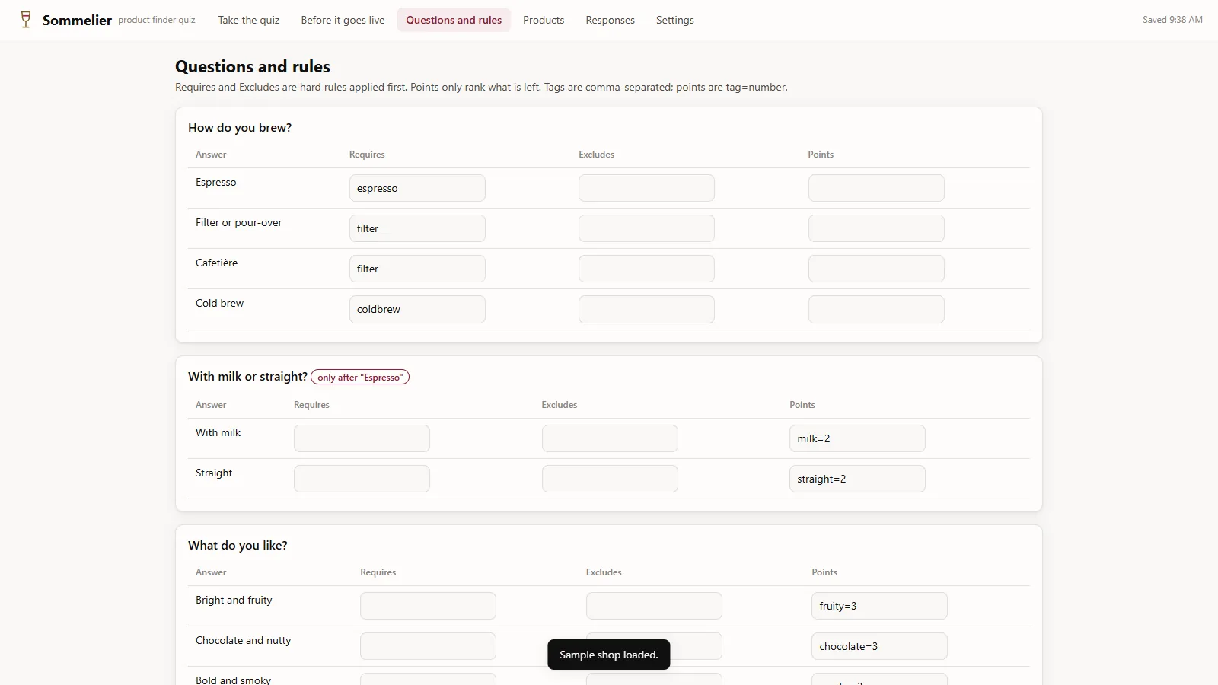Click Requires field for Chocolate and nutty
The height and width of the screenshot is (685, 1218).
pos(428,646)
